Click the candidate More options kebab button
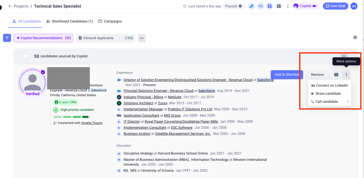Viewport: 364px width, 178px height. coord(346,74)
